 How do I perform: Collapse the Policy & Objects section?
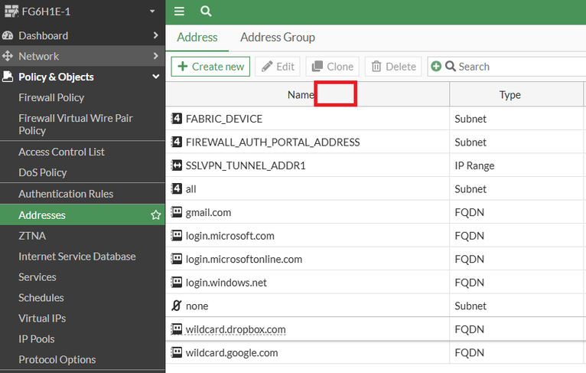coord(155,77)
